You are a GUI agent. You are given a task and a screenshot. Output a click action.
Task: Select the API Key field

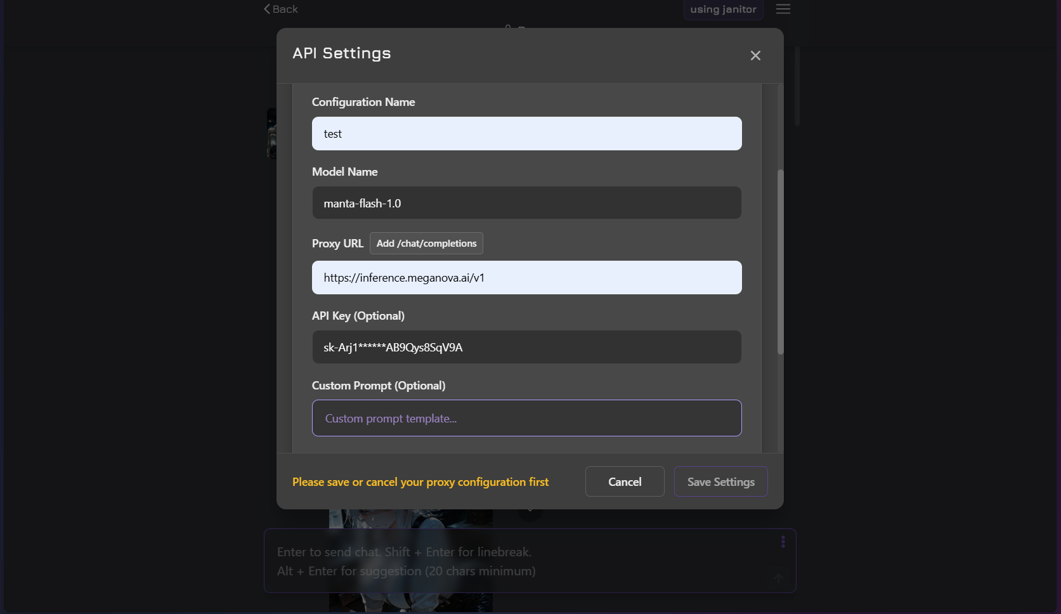click(x=526, y=348)
